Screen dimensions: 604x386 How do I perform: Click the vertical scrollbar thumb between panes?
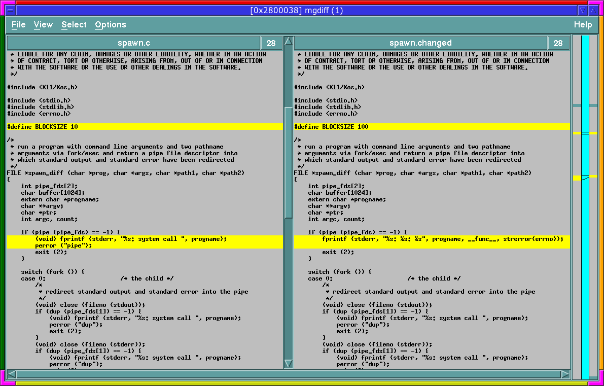[289, 163]
